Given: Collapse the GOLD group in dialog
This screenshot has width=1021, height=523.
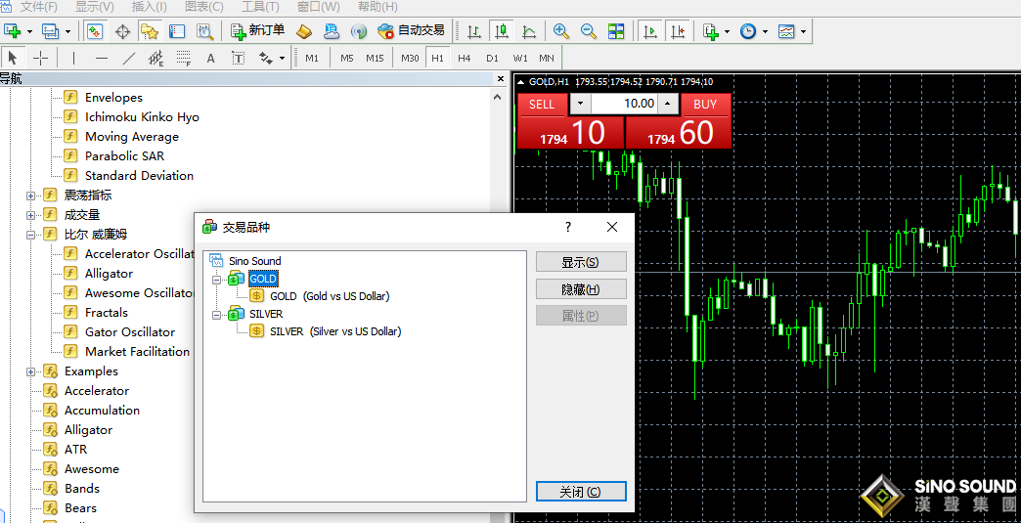Looking at the screenshot, I should 217,279.
